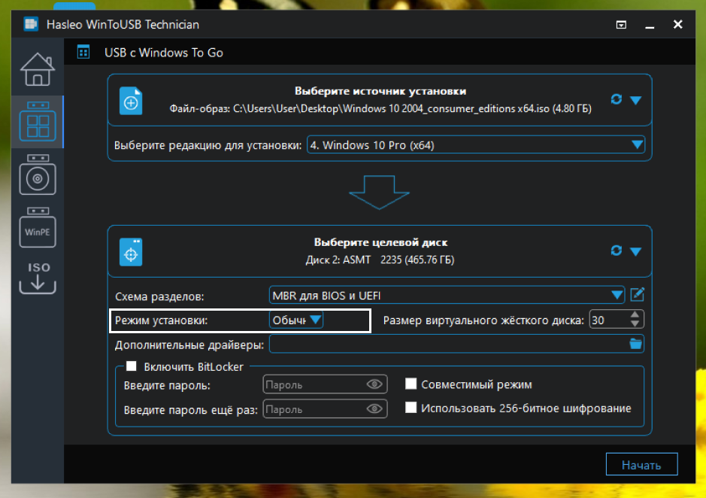This screenshot has width=706, height=498.
Task: Toggle the Совместимый режим checkbox
Action: 411,384
